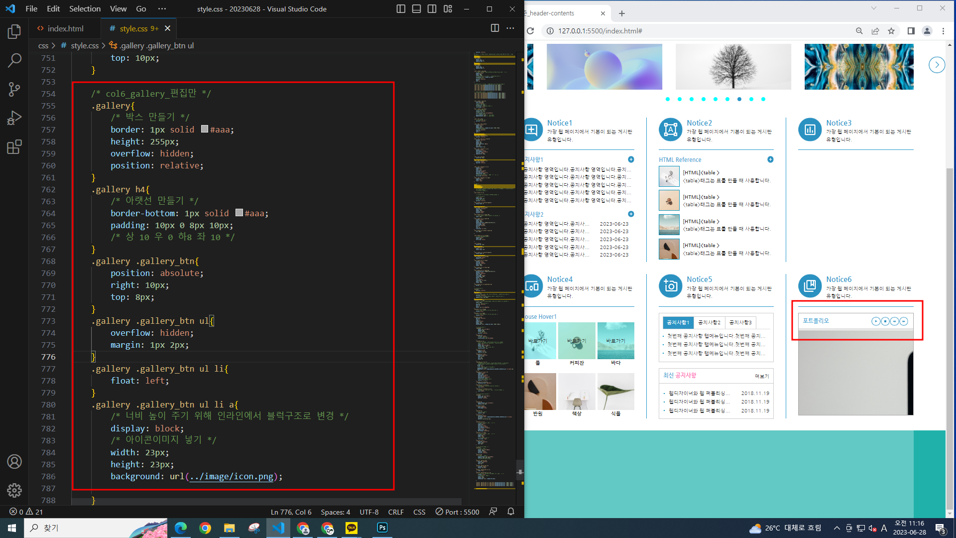The image size is (956, 538).
Task: Click the Notice2 heading link
Action: point(699,123)
